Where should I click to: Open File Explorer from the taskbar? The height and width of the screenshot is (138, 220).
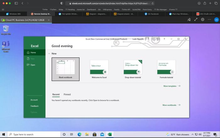point(87,135)
